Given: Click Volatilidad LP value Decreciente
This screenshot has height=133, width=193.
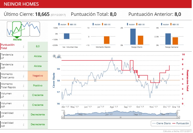Looking at the screenshot, I should point(38,115).
